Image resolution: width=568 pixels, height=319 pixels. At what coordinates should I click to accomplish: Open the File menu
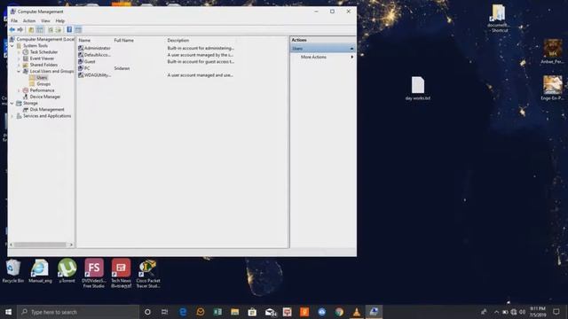[14, 21]
